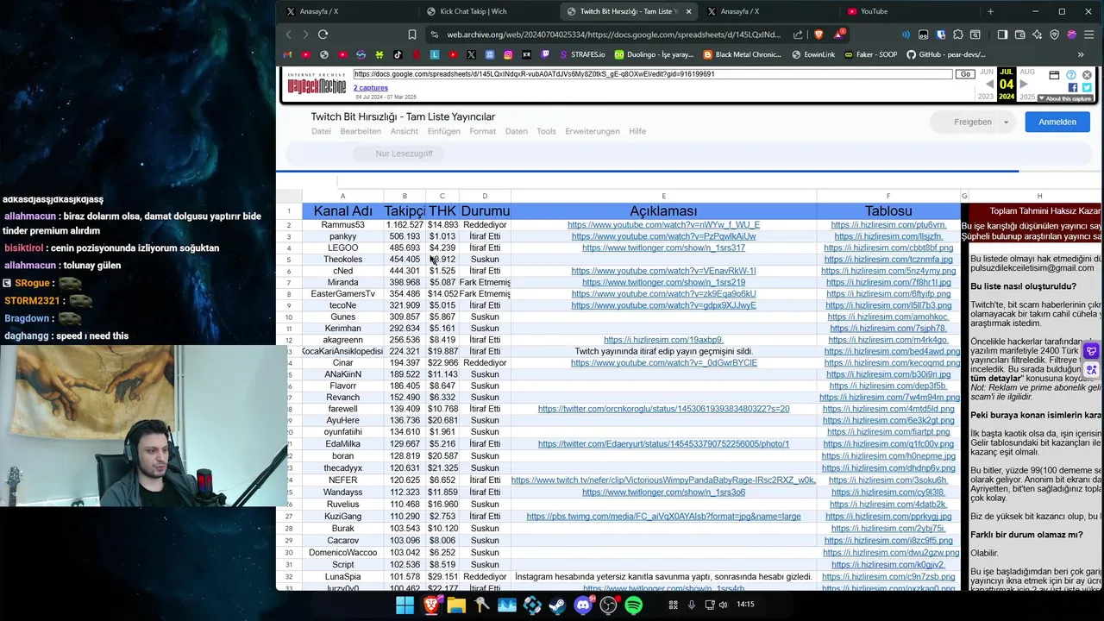This screenshot has width=1104, height=621.
Task: Expand the Freigeben button dropdown arrow
Action: click(1006, 122)
